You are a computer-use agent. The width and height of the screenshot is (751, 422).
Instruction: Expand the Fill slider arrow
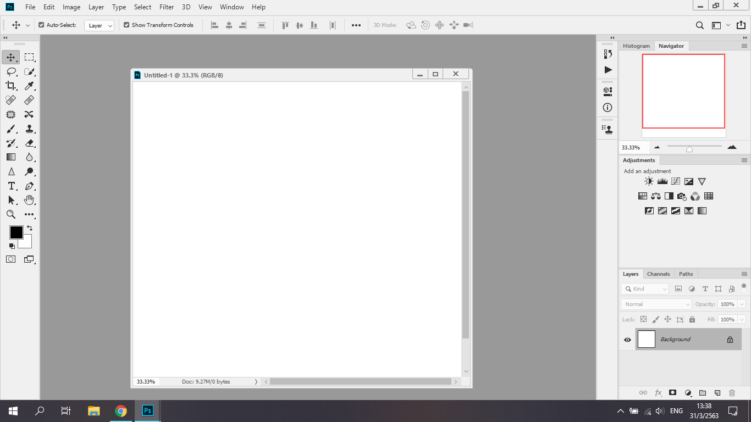pyautogui.click(x=742, y=319)
